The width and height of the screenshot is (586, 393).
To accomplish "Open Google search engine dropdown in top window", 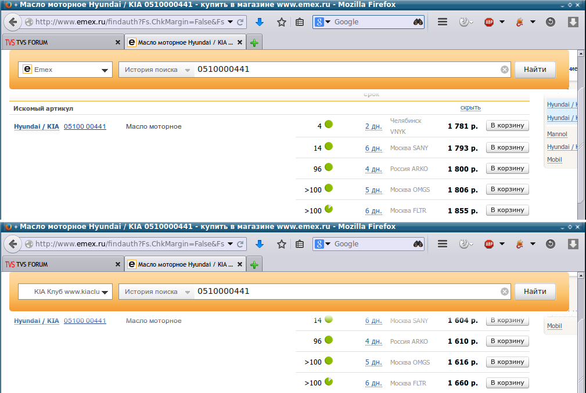I will click(323, 22).
